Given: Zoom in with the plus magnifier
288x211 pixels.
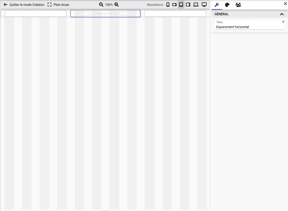Looking at the screenshot, I should [x=117, y=5].
